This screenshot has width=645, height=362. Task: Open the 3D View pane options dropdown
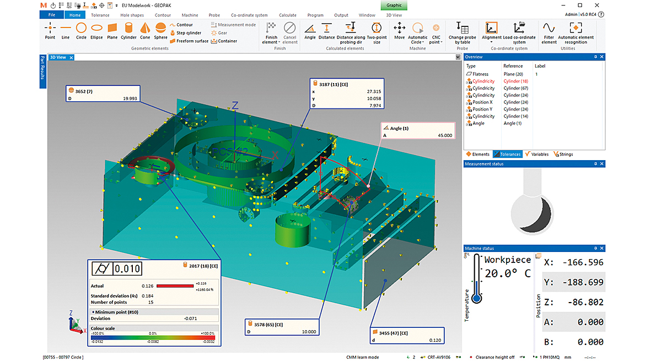pyautogui.click(x=458, y=57)
